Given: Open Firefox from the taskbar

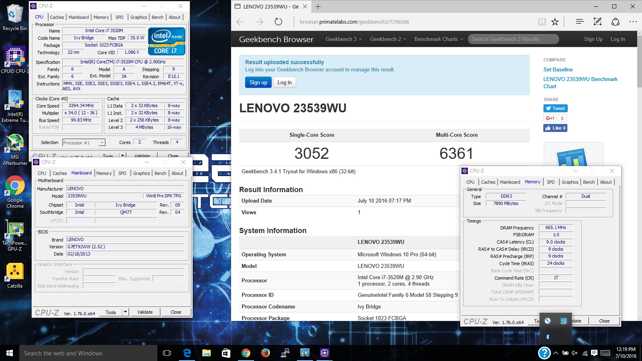Looking at the screenshot, I should pos(266,353).
